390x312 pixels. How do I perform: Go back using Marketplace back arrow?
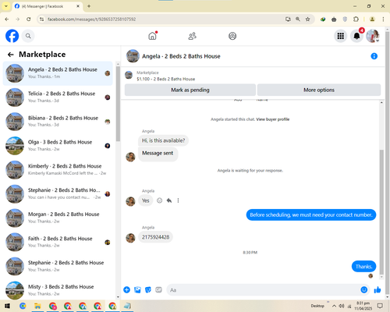click(x=11, y=55)
